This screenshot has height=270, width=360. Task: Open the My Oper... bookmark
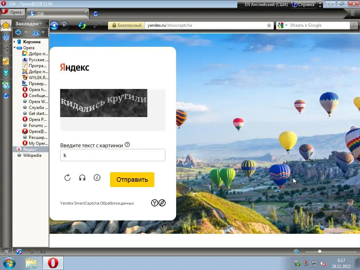pyautogui.click(x=35, y=143)
